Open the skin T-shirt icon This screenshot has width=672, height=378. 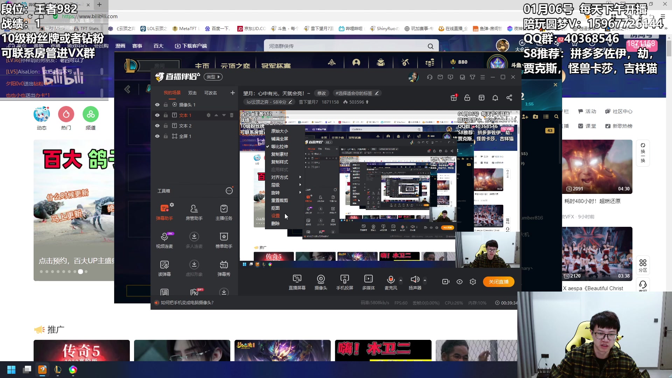click(472, 77)
